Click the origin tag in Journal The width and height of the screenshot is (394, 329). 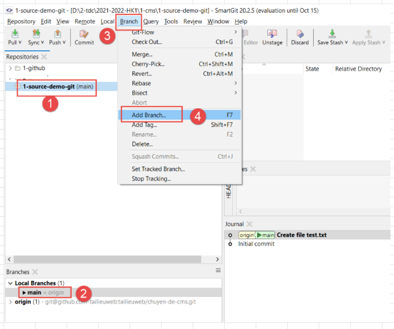coord(247,235)
